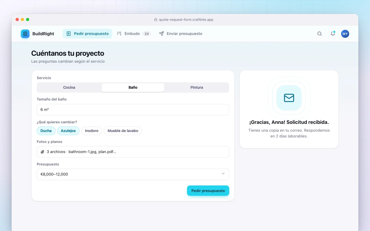
Task: Submit with the Pedir presupuesto button
Action: point(208,191)
